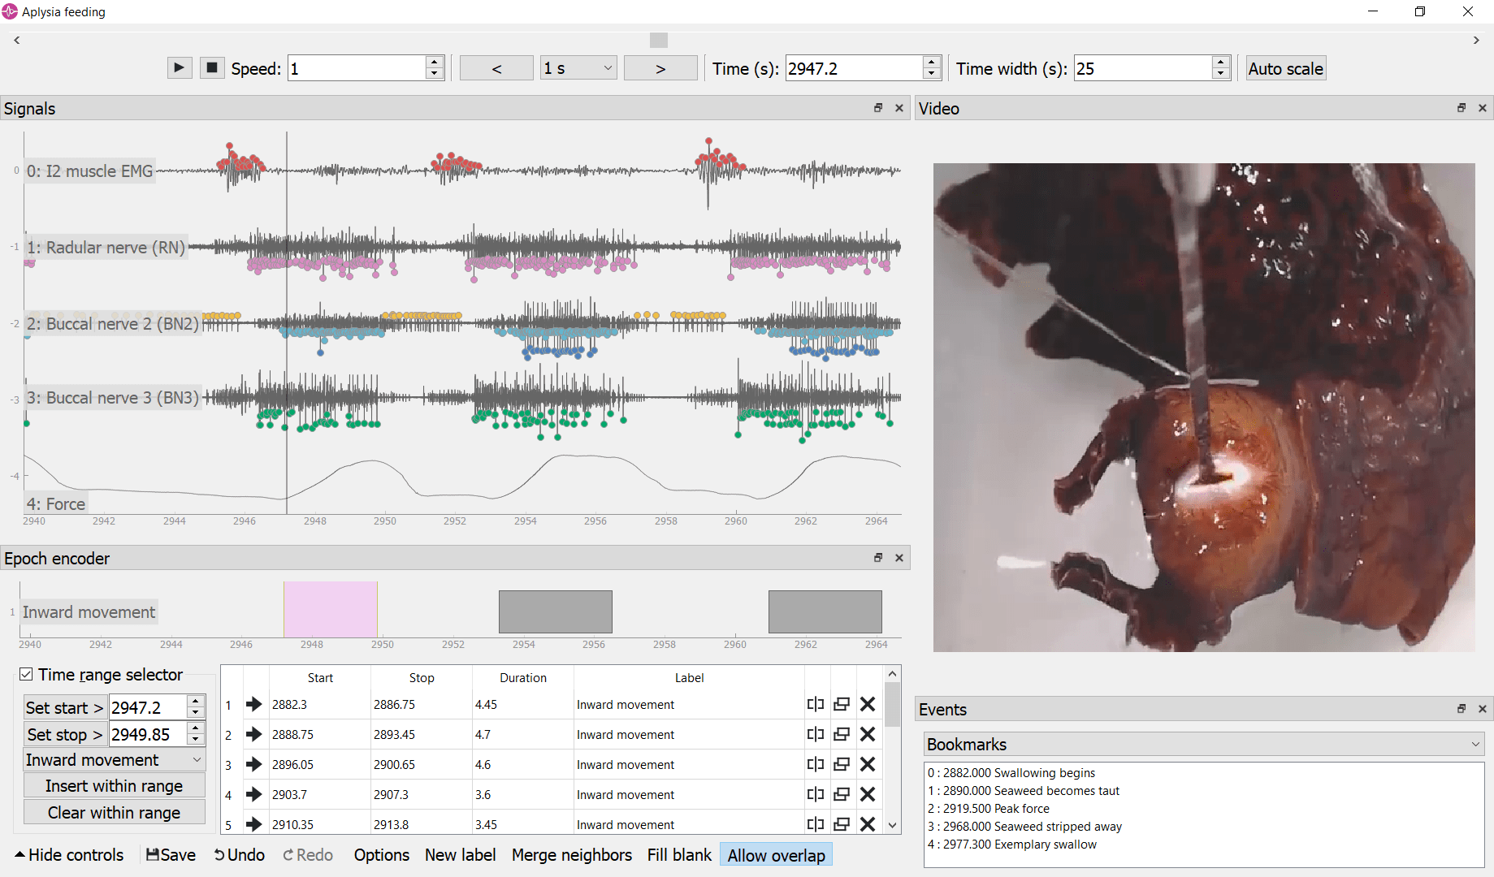Increase Speed using the stepper arrows

point(435,63)
